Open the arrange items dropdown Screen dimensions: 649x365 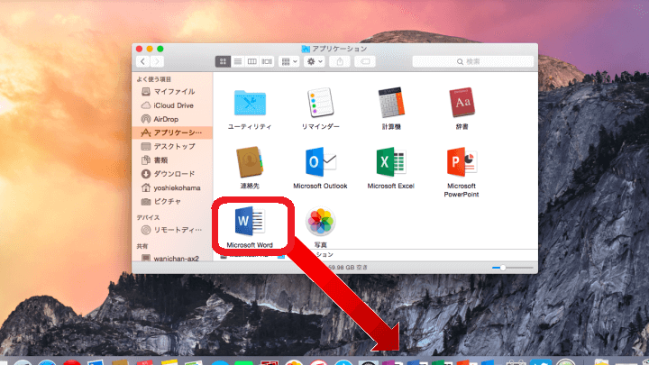[x=289, y=61]
